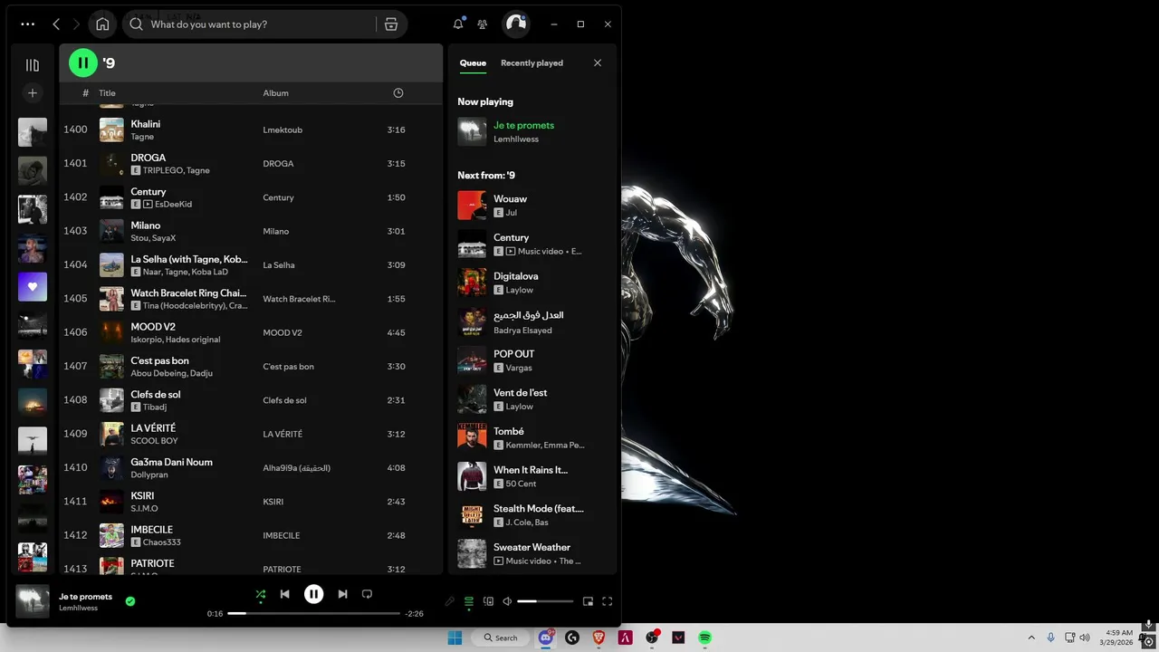Screen dimensions: 1159x652
Task: Click the Spotify icon in the taskbar
Action: pos(704,638)
